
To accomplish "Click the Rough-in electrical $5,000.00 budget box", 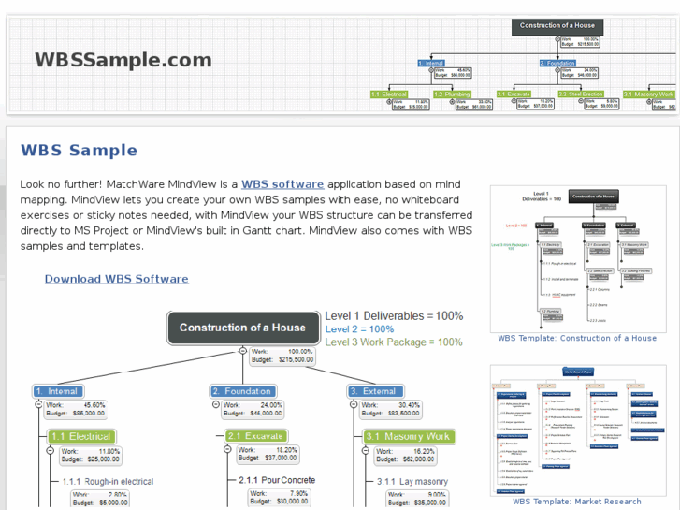I will [100, 499].
